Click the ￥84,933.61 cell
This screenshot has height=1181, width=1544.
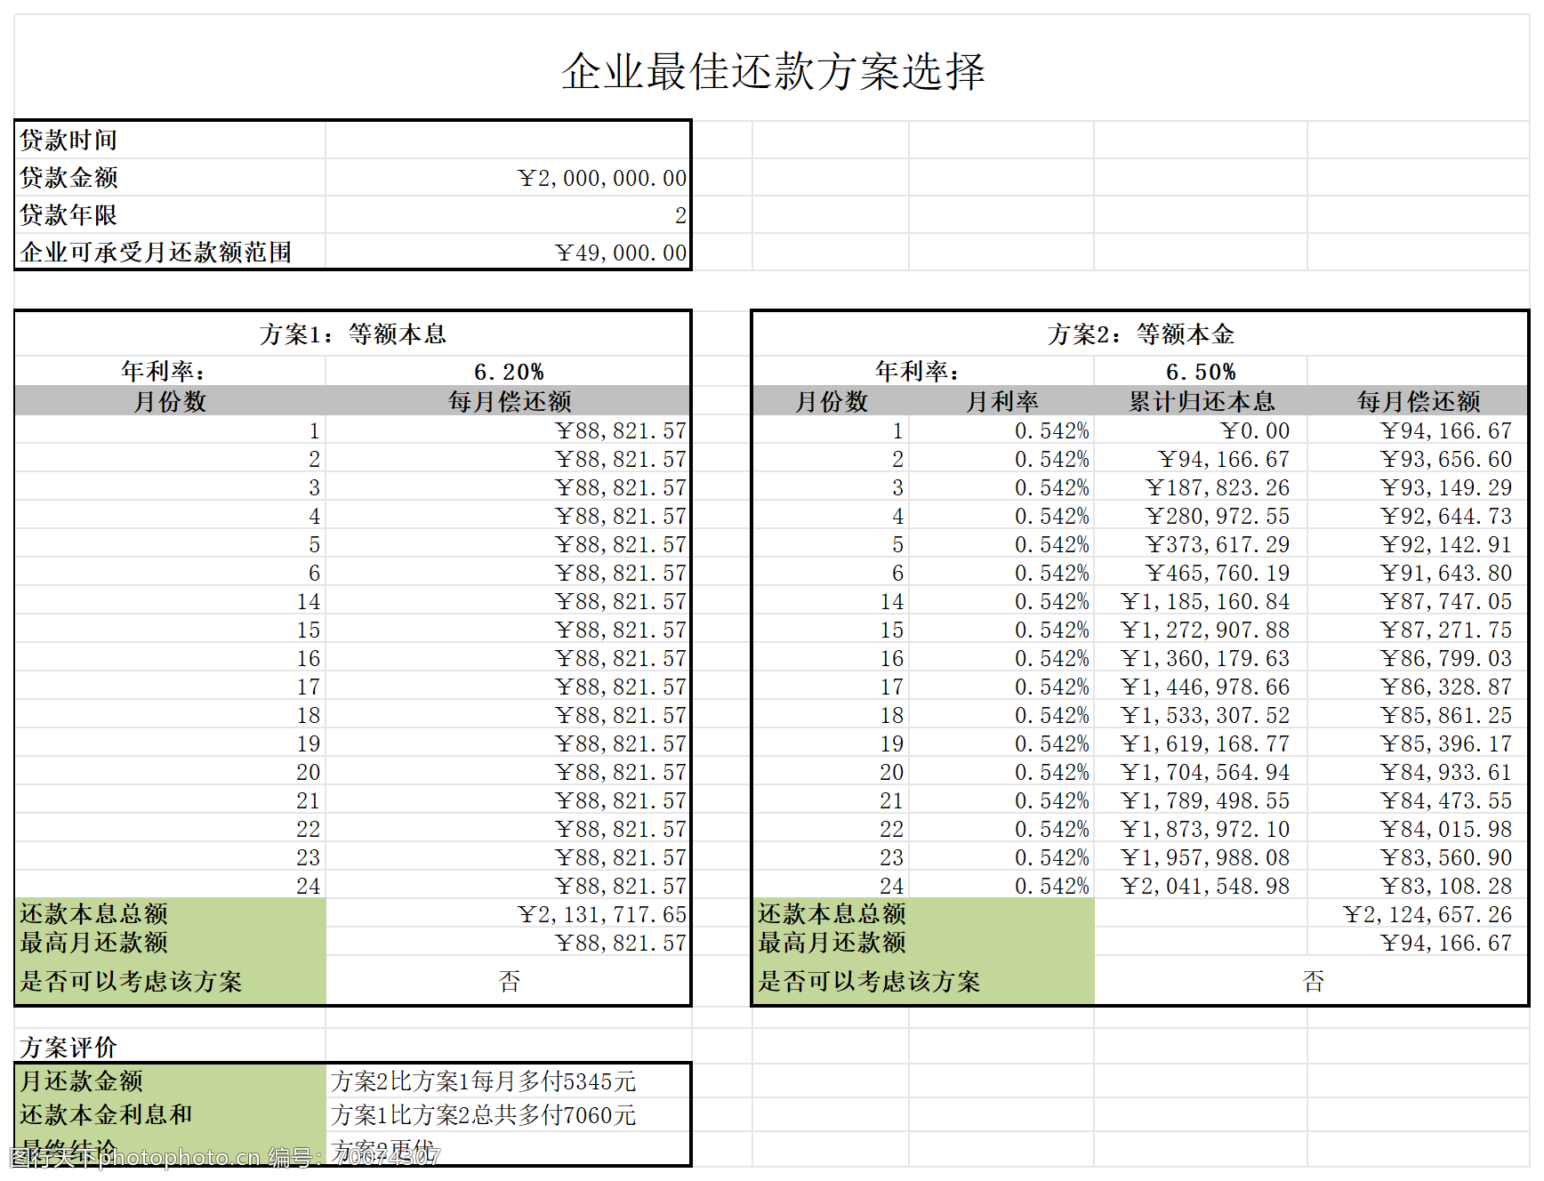point(1418,773)
